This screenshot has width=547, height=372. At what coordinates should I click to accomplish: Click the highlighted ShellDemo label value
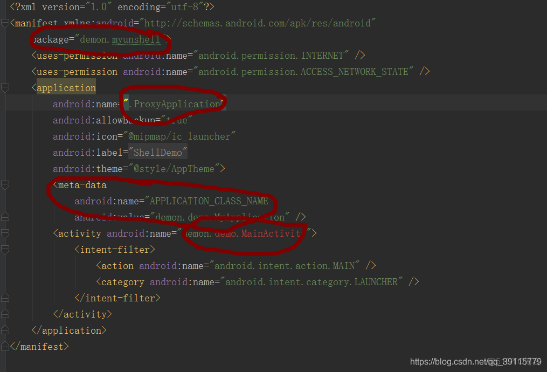[x=158, y=153]
